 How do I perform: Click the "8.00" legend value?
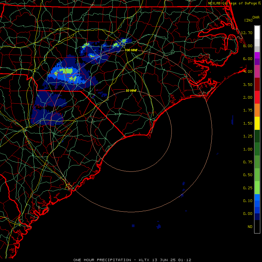click(248, 46)
